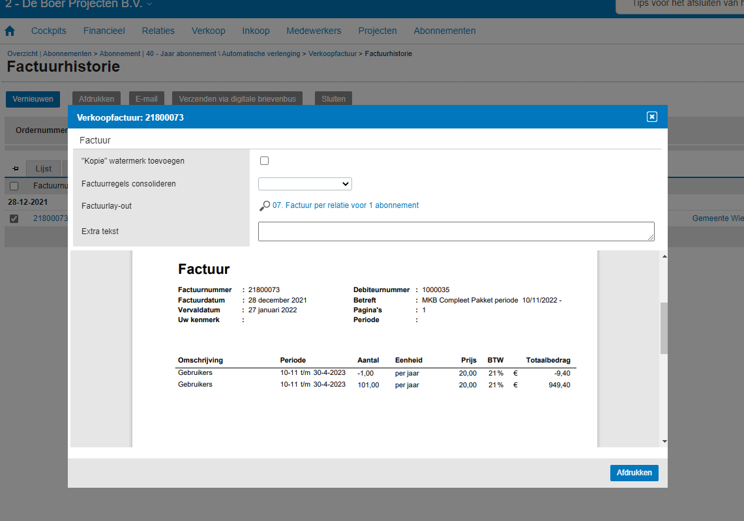Click the Vernieuwen button
The image size is (744, 521).
tap(33, 99)
